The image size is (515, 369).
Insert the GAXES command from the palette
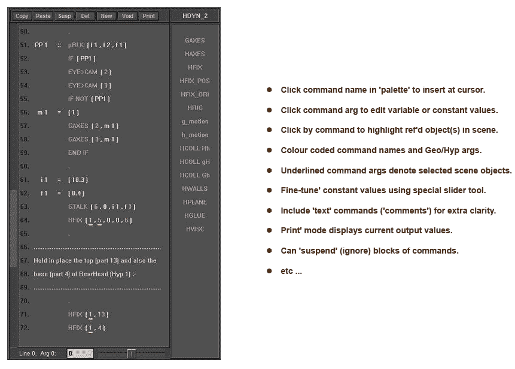195,41
